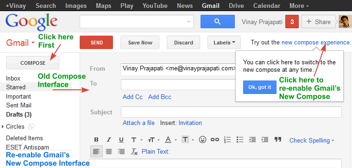Discard the current draft
The height and width of the screenshot is (168, 352).
pos(183,43)
